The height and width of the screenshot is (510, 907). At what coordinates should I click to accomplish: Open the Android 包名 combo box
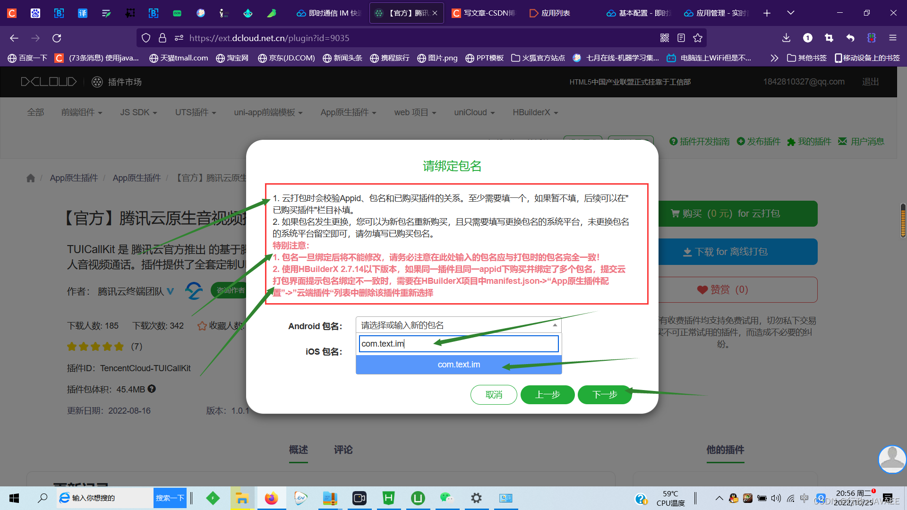[458, 325]
